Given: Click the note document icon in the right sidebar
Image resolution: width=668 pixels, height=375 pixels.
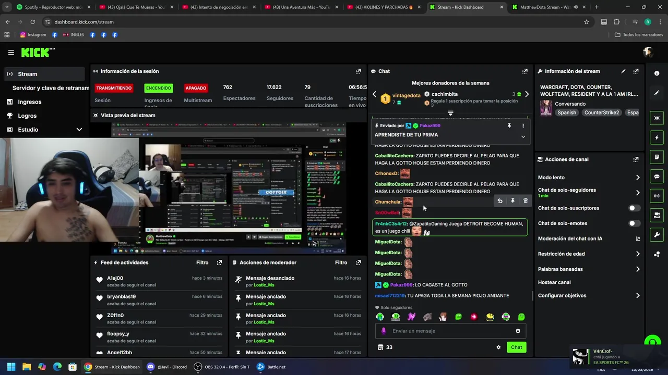Looking at the screenshot, I should click(x=657, y=157).
